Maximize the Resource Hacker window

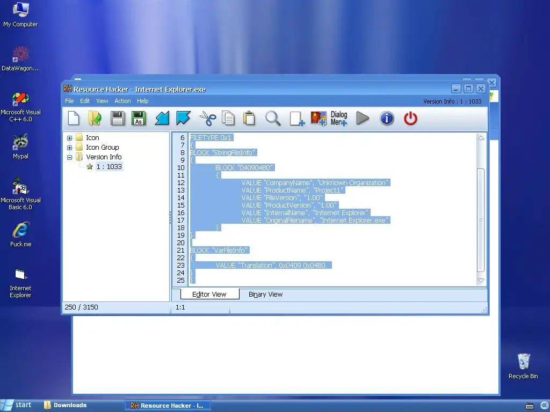click(x=468, y=89)
